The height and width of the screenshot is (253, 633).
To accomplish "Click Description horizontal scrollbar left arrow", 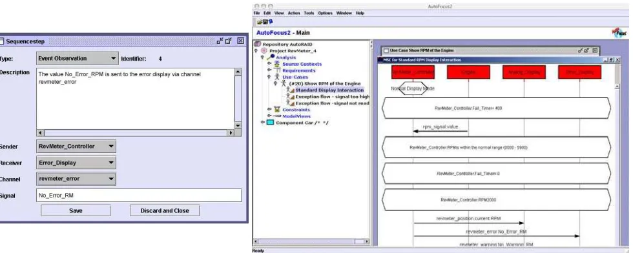I will click(x=40, y=133).
